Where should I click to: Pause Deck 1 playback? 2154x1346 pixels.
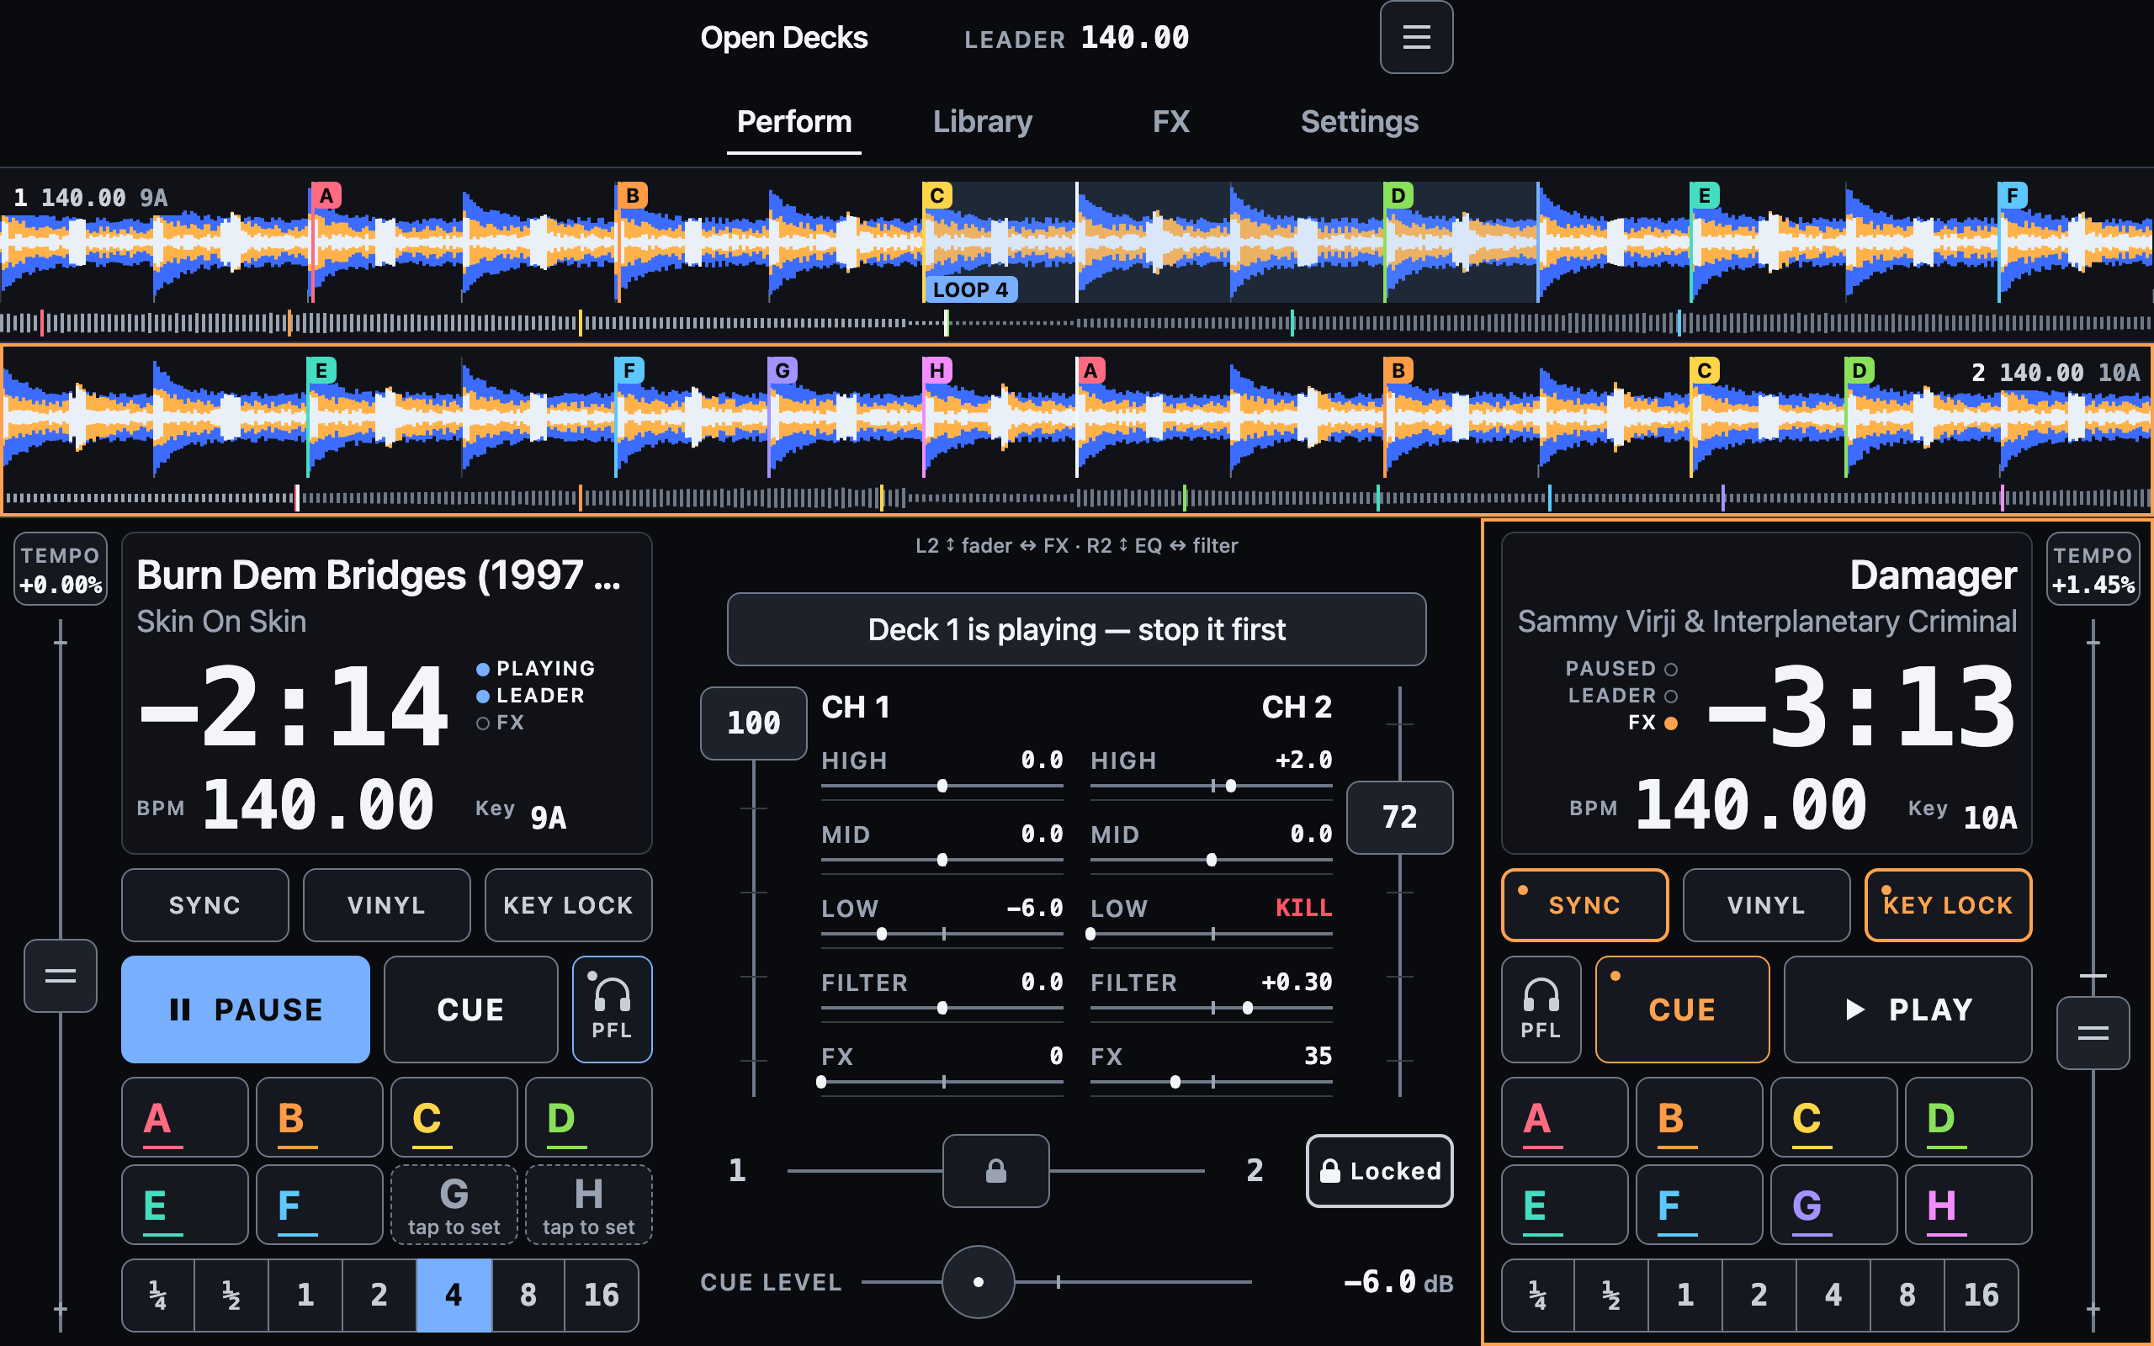click(x=246, y=1010)
